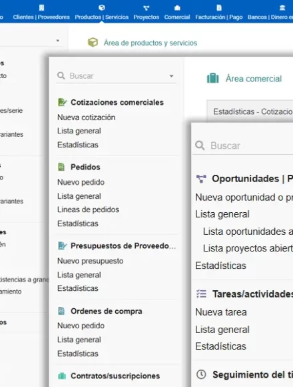The width and height of the screenshot is (293, 387).
Task: Click the Área comercial suitcase icon
Action: (x=212, y=78)
